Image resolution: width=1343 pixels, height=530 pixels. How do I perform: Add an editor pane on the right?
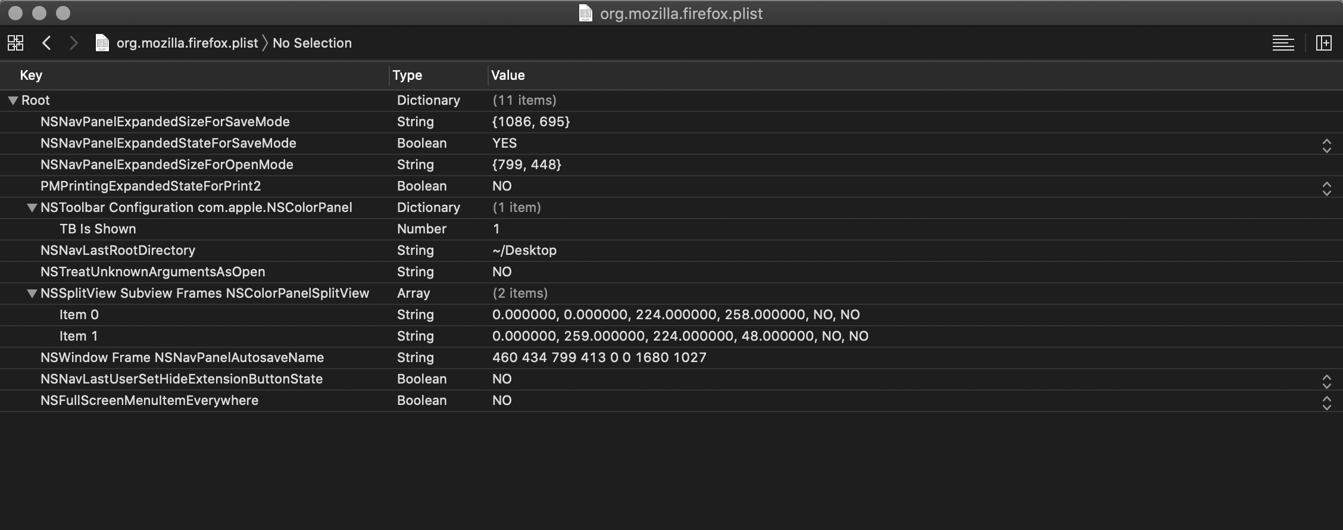tap(1324, 43)
